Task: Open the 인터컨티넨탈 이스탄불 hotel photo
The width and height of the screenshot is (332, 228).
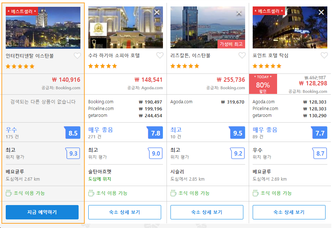Action: (43, 28)
